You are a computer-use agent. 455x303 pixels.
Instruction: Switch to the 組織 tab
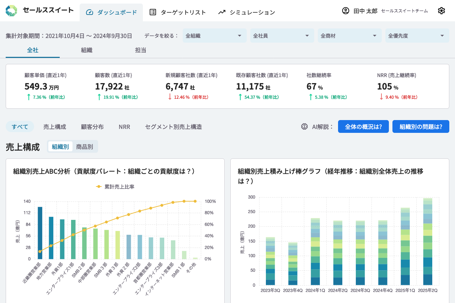87,50
